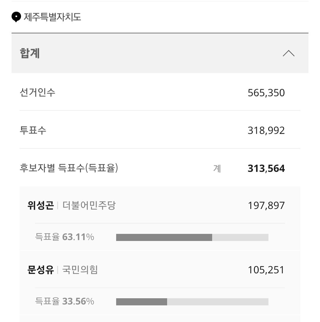320x322 pixels.
Task: Click the small 계 label
Action: [x=217, y=169]
